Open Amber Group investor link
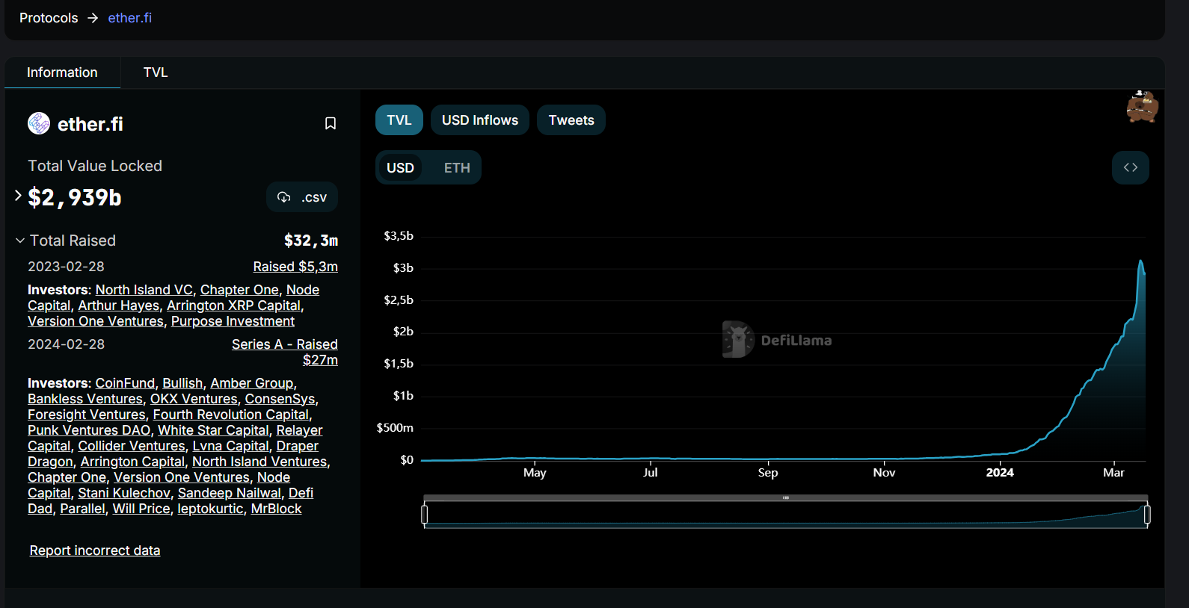The image size is (1189, 608). (252, 383)
